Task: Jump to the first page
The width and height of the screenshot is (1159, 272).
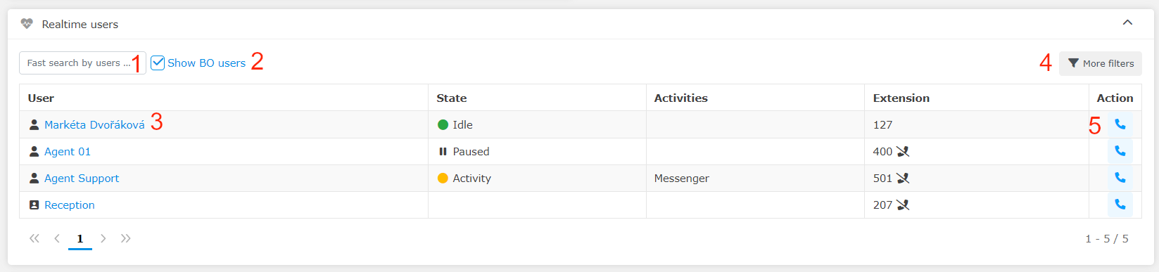Action: pyautogui.click(x=34, y=238)
